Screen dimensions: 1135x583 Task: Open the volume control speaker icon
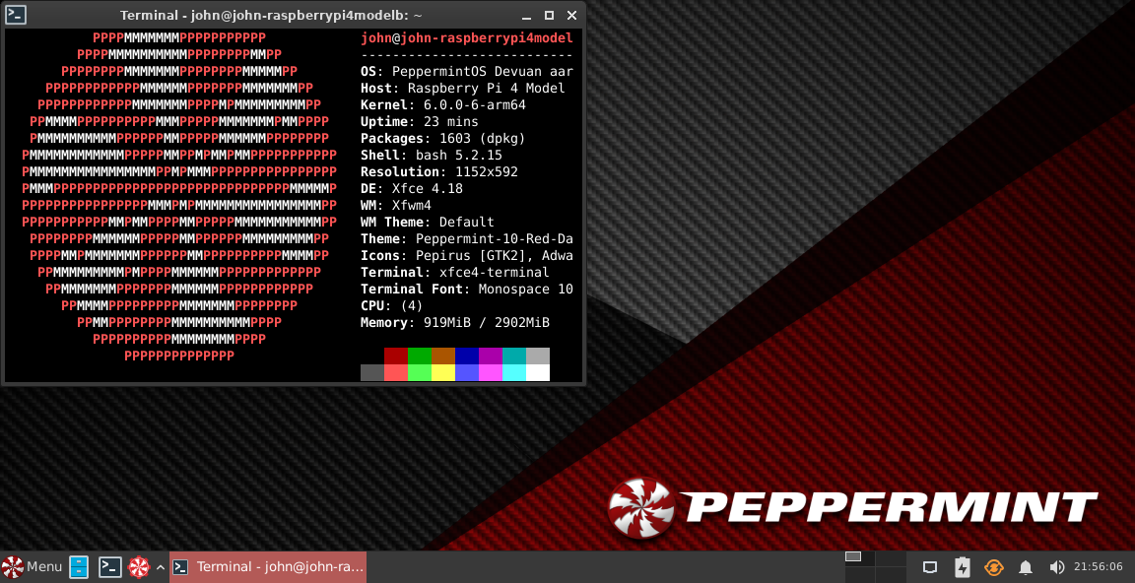tap(1057, 567)
